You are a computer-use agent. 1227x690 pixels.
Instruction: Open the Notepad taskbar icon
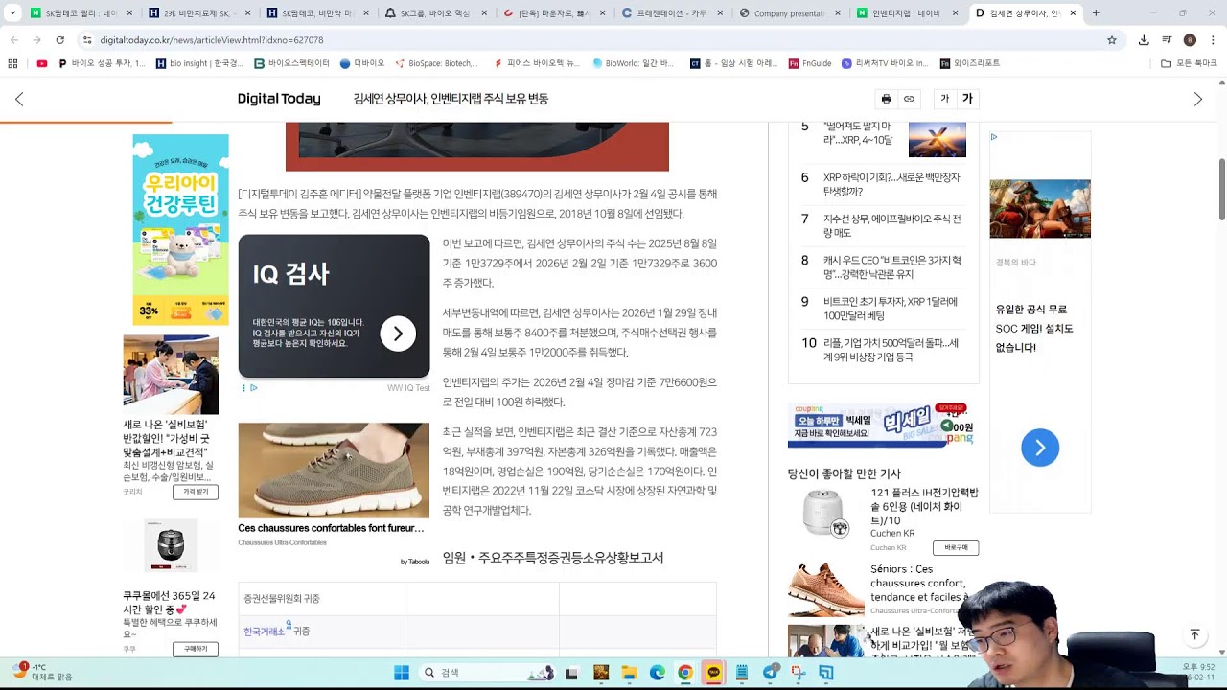click(x=742, y=673)
